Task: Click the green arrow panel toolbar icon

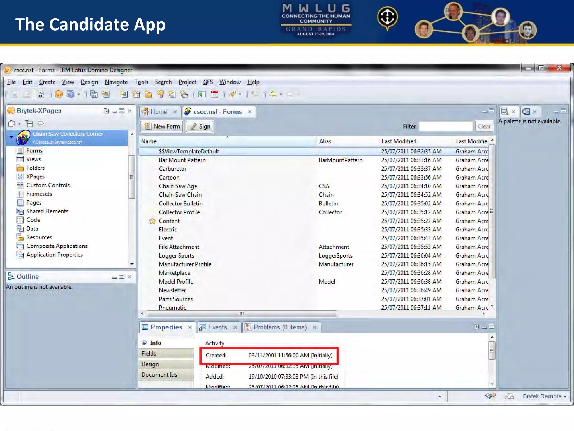Action: (202, 94)
